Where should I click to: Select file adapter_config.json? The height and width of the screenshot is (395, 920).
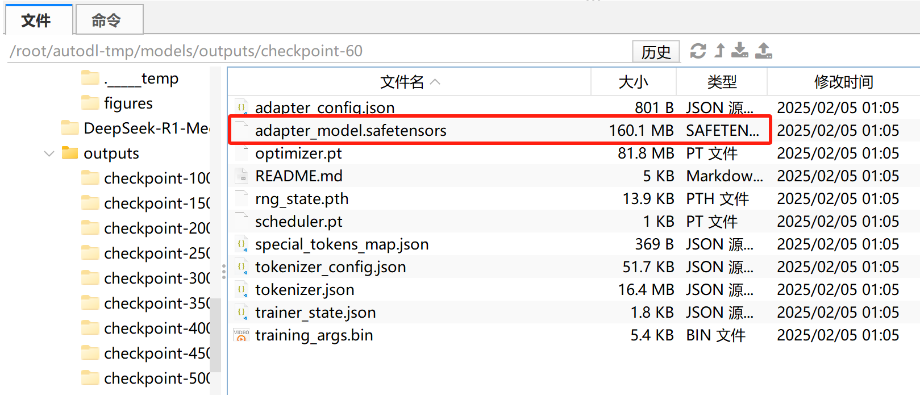point(325,108)
